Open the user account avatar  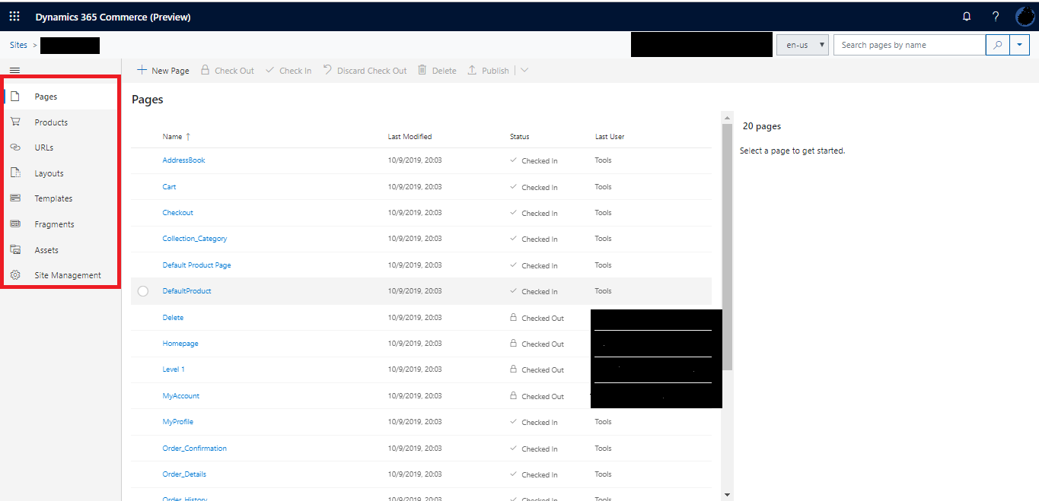tap(1025, 16)
